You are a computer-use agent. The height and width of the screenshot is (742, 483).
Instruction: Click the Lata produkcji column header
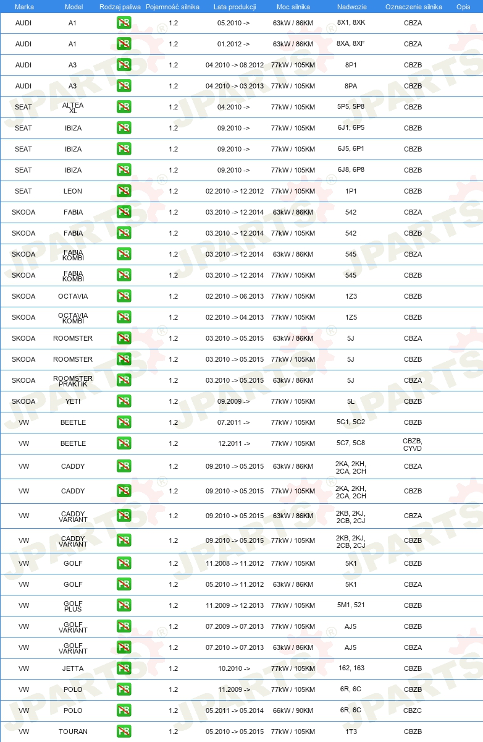[x=235, y=7]
